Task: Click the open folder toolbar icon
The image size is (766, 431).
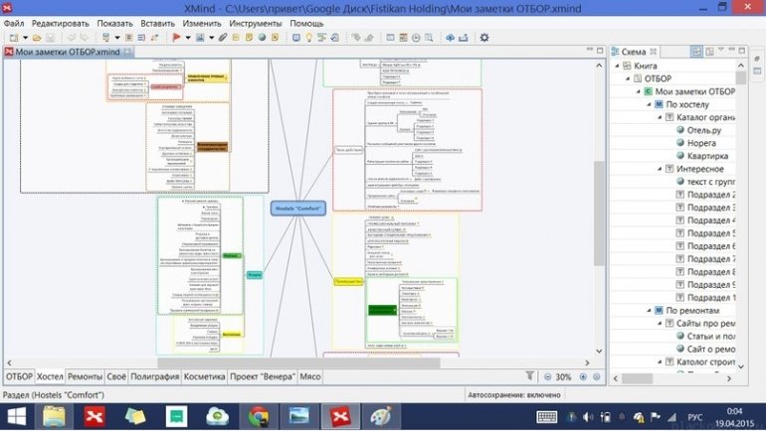Action: coord(37,38)
